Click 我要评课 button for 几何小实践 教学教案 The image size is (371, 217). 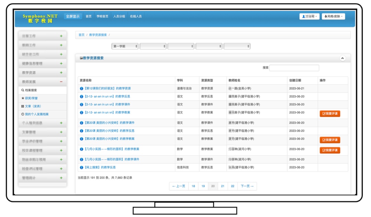coord(330,150)
